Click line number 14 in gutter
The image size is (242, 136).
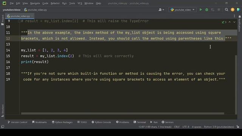click(8, 50)
